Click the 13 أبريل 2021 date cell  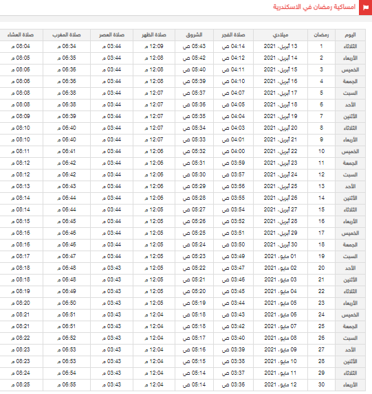[x=281, y=47]
